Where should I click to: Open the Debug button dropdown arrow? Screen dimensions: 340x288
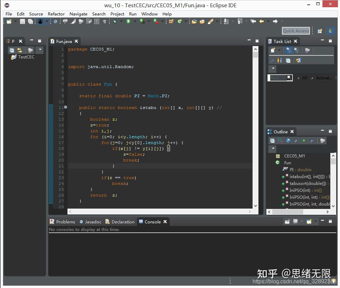pos(121,21)
